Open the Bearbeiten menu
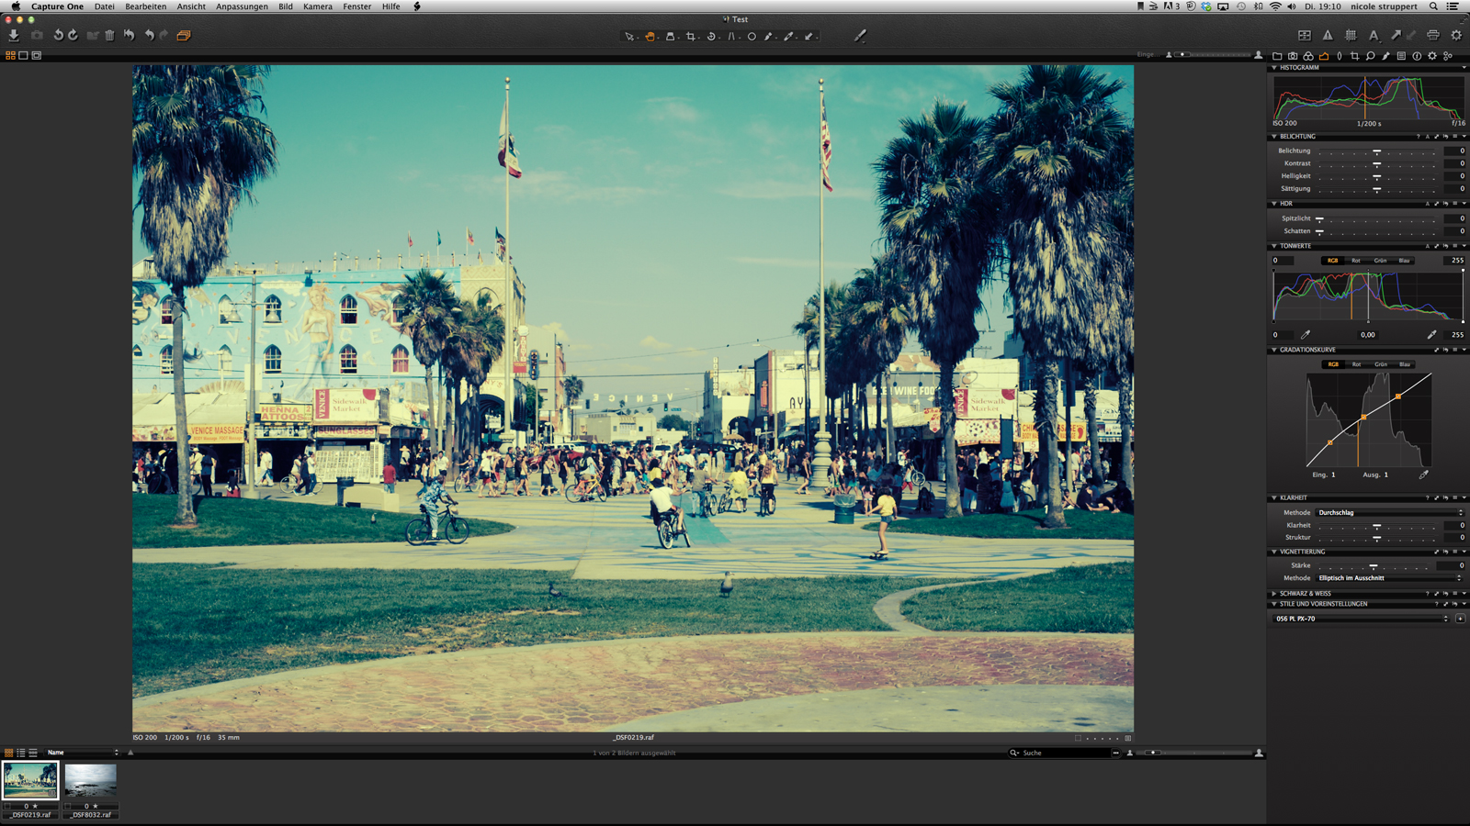This screenshot has width=1470, height=826. pos(146,6)
